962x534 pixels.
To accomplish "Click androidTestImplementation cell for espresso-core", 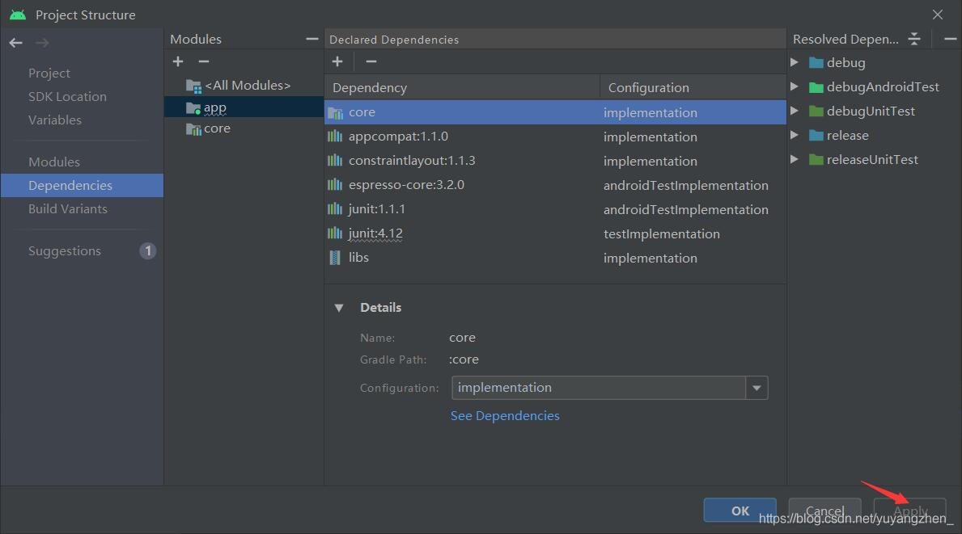I will pos(685,185).
